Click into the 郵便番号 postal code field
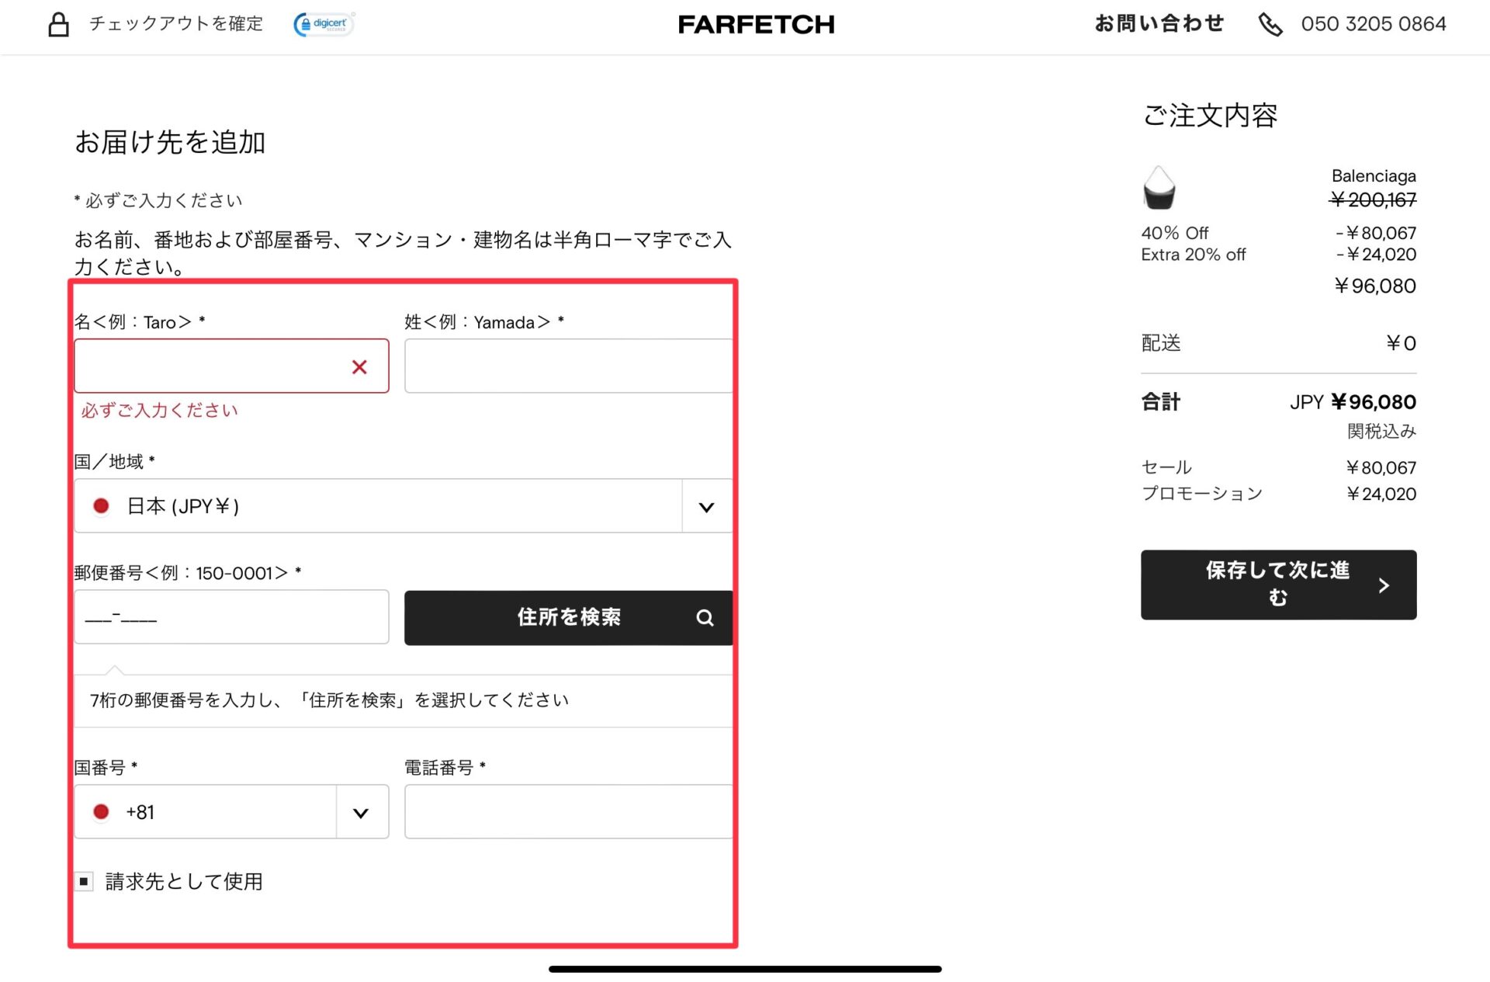Image resolution: width=1490 pixels, height=982 pixels. [231, 617]
